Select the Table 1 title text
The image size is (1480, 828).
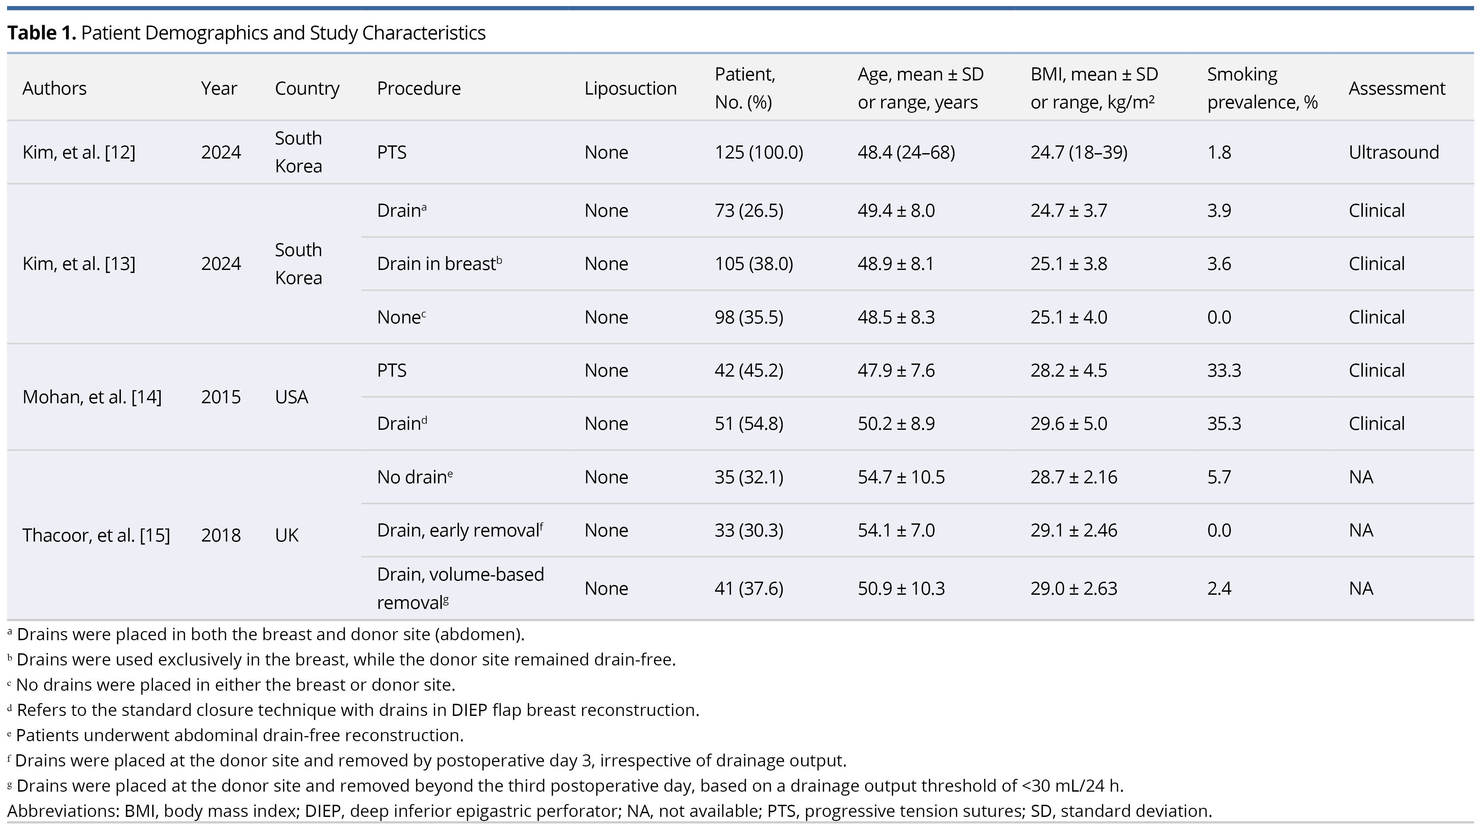[x=246, y=33]
